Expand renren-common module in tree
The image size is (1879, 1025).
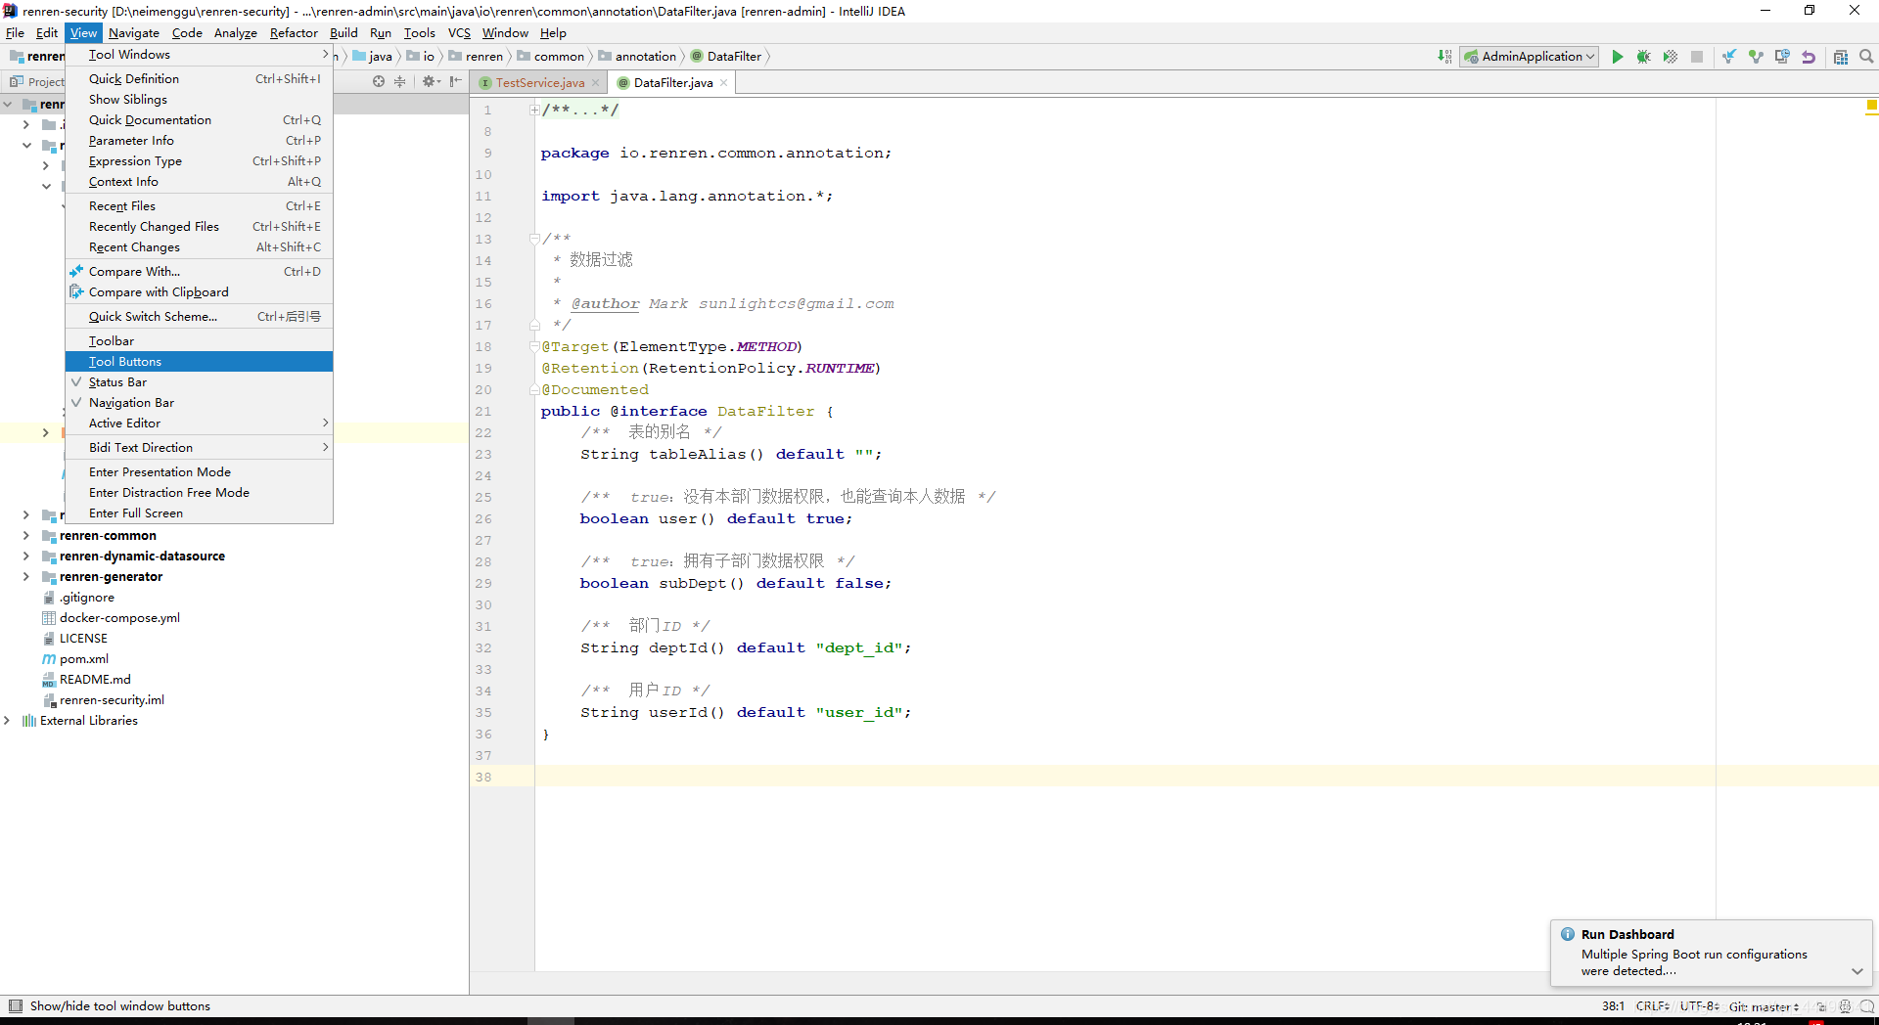(x=26, y=535)
